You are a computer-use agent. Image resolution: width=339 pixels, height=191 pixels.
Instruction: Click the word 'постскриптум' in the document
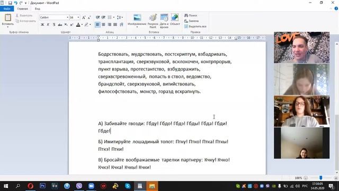point(180,54)
